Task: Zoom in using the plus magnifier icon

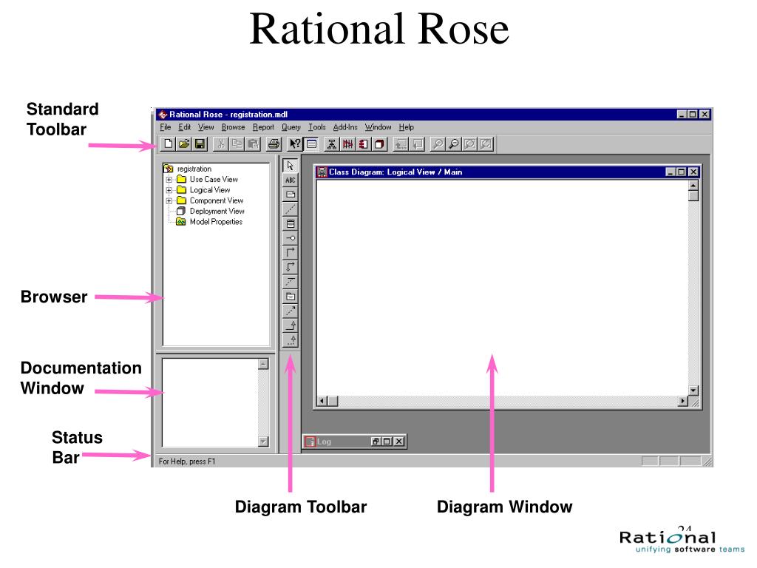Action: [438, 144]
